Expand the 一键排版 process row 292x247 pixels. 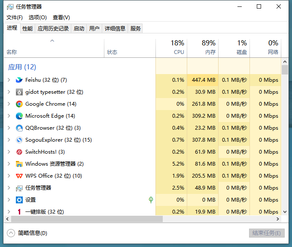[x=9, y=212]
